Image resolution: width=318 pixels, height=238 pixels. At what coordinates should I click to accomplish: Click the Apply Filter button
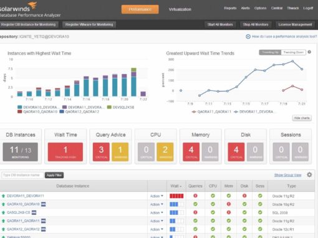[54, 175]
